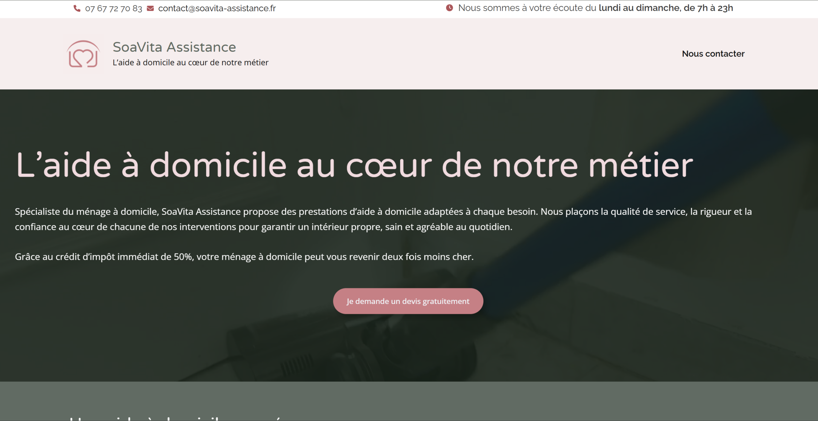Click the paragraph starting 'Spécialiste du ménage à domicile'
818x421 pixels.
click(x=383, y=219)
